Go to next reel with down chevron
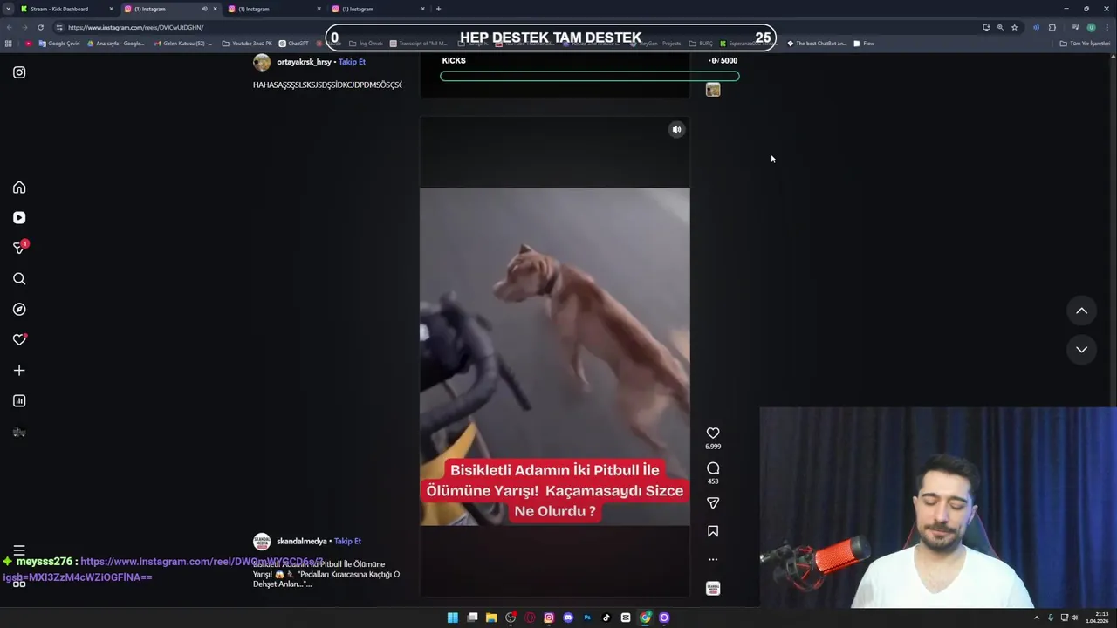The height and width of the screenshot is (628, 1117). coord(1081,349)
